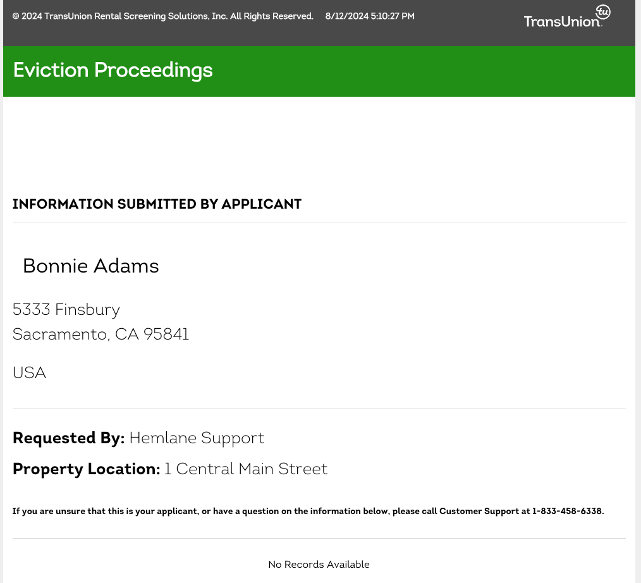Click the TransUnion logo
The width and height of the screenshot is (641, 583).
(567, 17)
